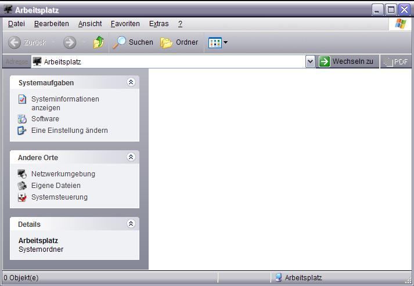414x286 pixels.
Task: Click the Systeminformationen anzeigen icon
Action: (22, 99)
